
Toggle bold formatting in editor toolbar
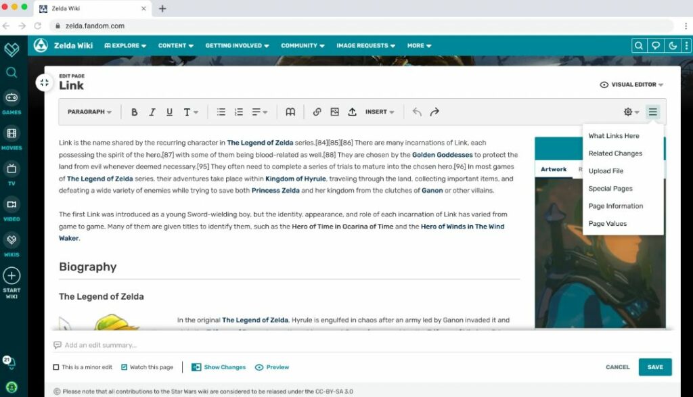point(135,112)
